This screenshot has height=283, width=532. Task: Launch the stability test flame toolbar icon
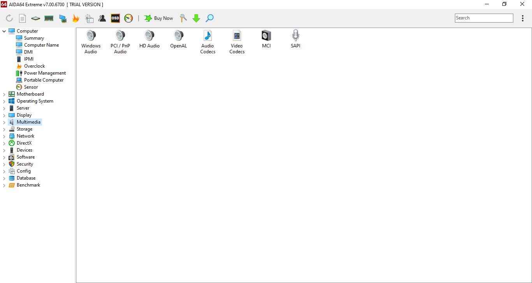tap(76, 18)
